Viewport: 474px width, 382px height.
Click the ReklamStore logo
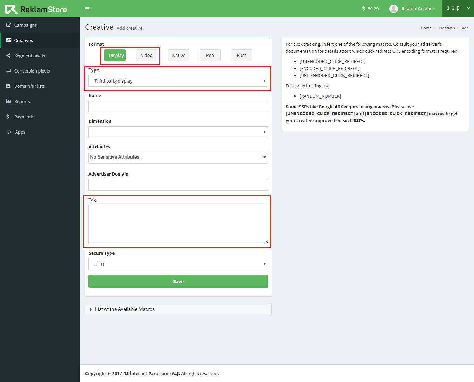[x=36, y=9]
